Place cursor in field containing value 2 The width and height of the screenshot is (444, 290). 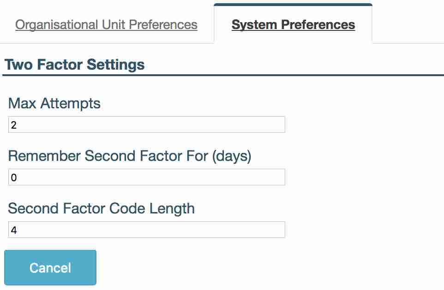(x=146, y=124)
